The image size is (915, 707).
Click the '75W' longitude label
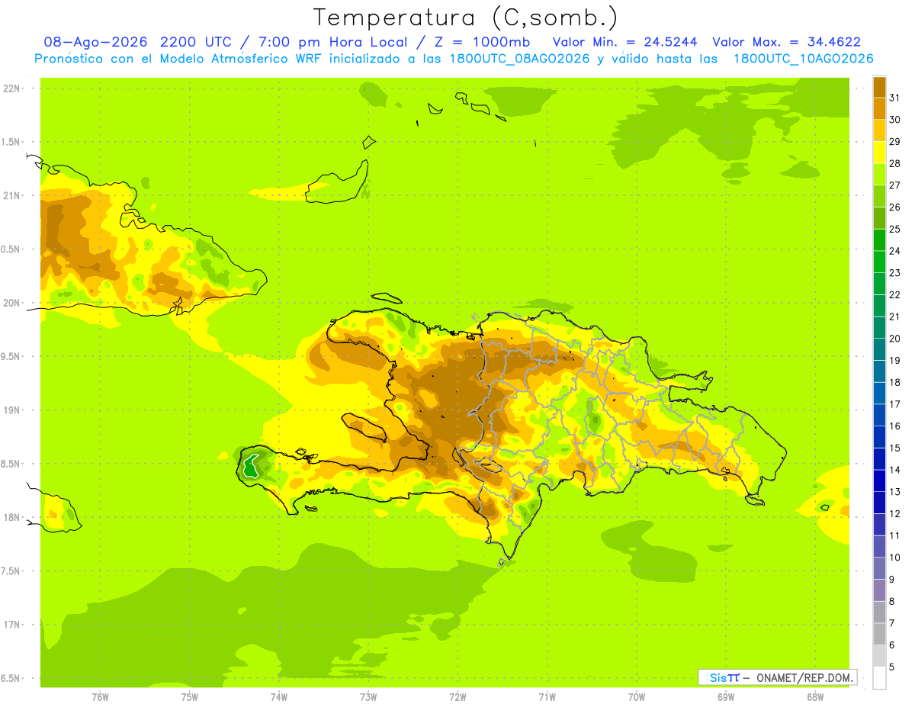click(190, 697)
